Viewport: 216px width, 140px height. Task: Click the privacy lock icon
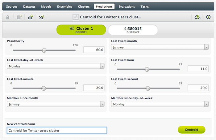(7, 17)
